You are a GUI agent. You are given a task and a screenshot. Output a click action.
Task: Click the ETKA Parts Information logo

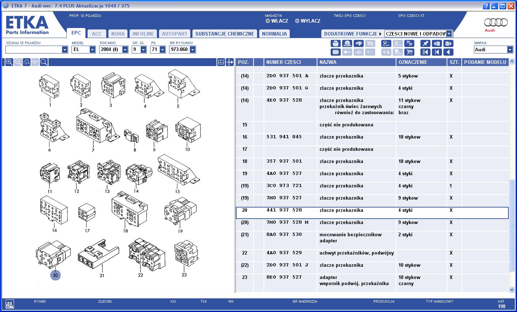click(x=27, y=25)
